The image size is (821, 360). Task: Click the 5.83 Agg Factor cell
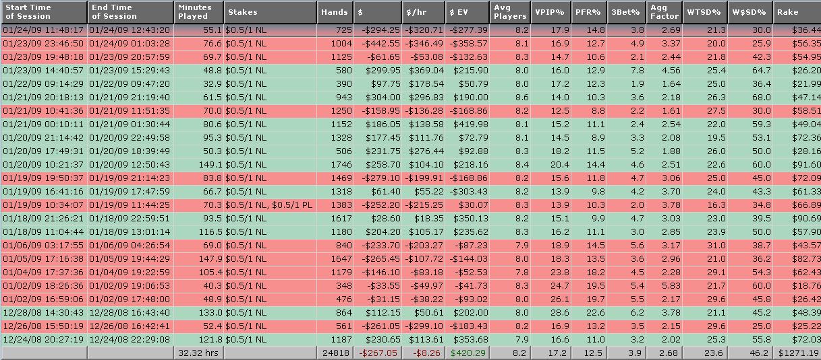coord(664,286)
